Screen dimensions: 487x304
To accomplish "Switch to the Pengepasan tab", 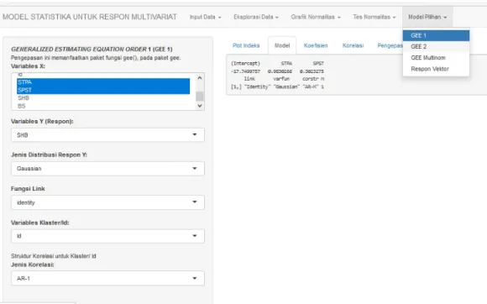I will [x=390, y=45].
